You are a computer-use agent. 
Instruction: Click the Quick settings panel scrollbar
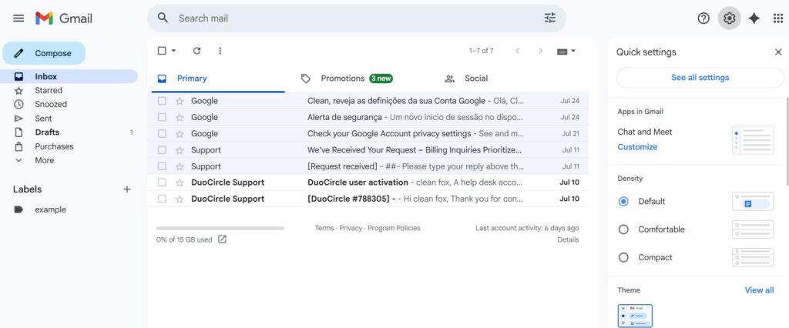[x=787, y=141]
